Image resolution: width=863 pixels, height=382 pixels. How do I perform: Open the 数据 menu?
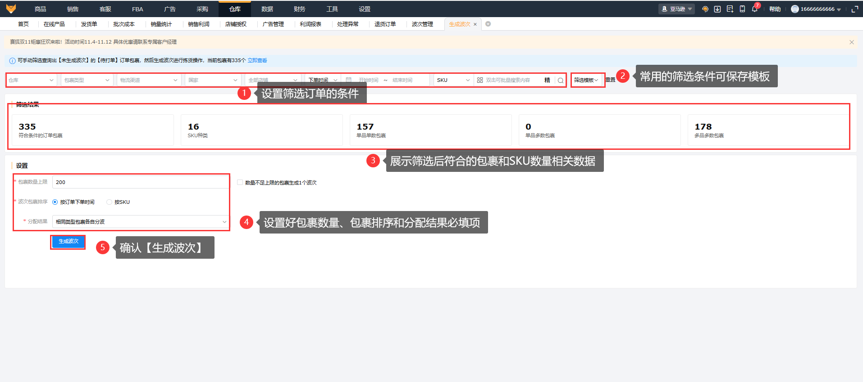click(267, 9)
